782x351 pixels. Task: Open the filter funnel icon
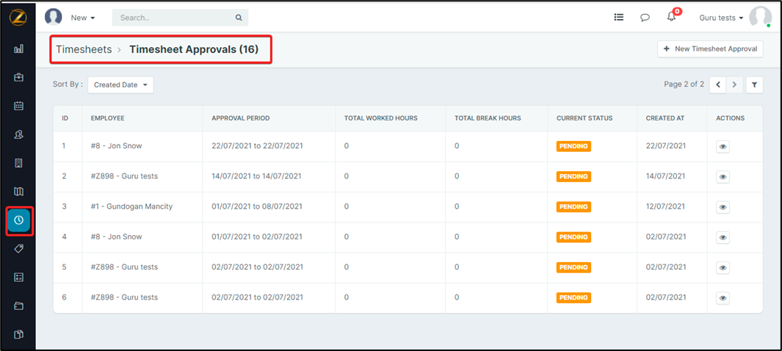[755, 84]
